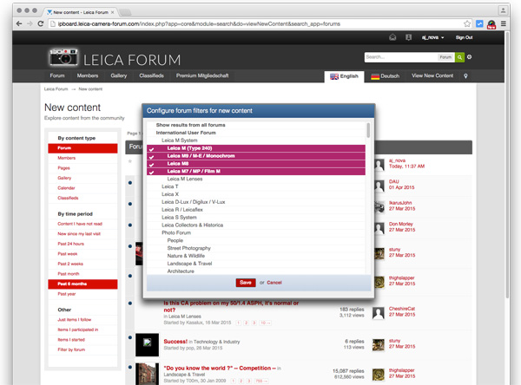
Task: Open the messenger inbox icon
Action: click(392, 37)
